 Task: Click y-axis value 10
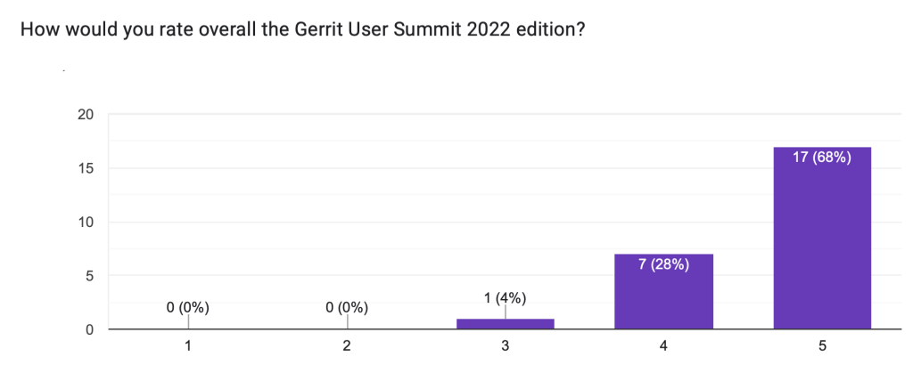pyautogui.click(x=86, y=222)
